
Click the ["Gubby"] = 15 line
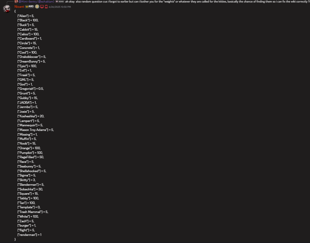(28, 98)
